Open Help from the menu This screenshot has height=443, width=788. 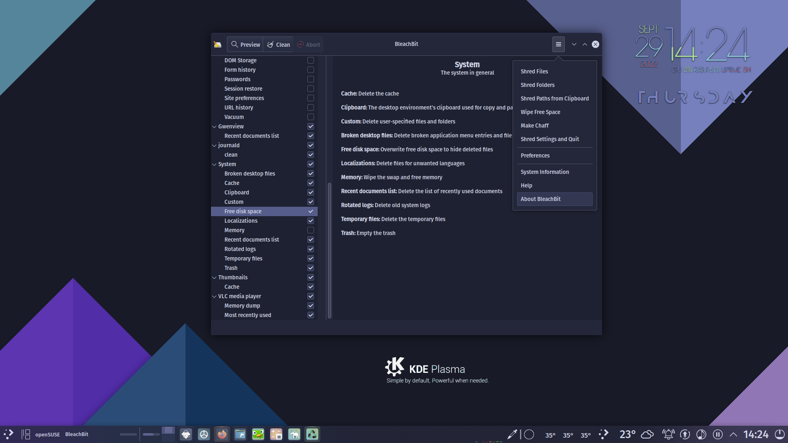554,185
